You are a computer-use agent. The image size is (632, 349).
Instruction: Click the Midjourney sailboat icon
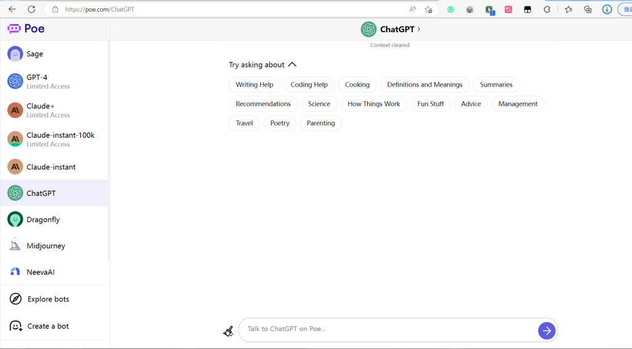tap(15, 245)
